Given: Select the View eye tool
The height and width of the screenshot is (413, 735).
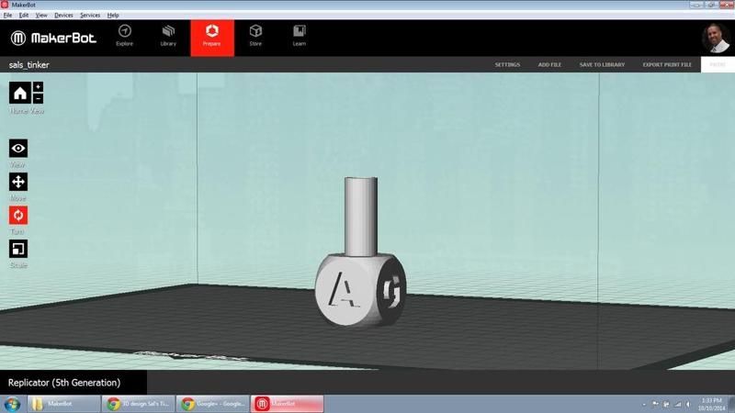Looking at the screenshot, I should pyautogui.click(x=18, y=149).
